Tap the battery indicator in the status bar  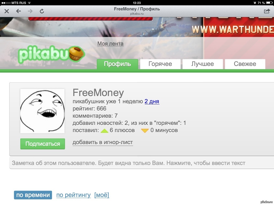pyautogui.click(x=269, y=3)
